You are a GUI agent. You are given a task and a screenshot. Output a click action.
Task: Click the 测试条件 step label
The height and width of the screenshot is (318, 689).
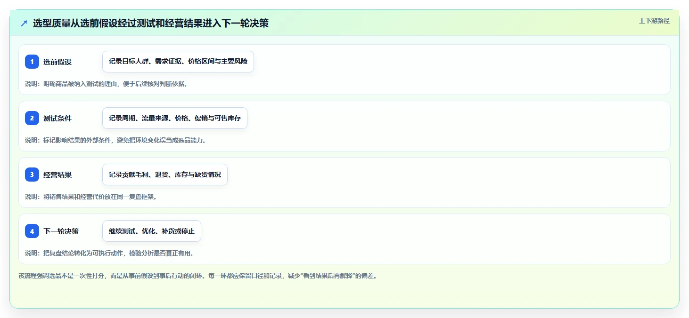click(57, 118)
